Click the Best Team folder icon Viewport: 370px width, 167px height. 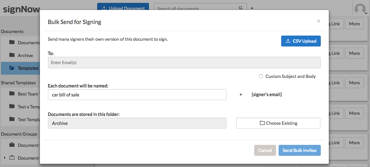tap(12, 93)
